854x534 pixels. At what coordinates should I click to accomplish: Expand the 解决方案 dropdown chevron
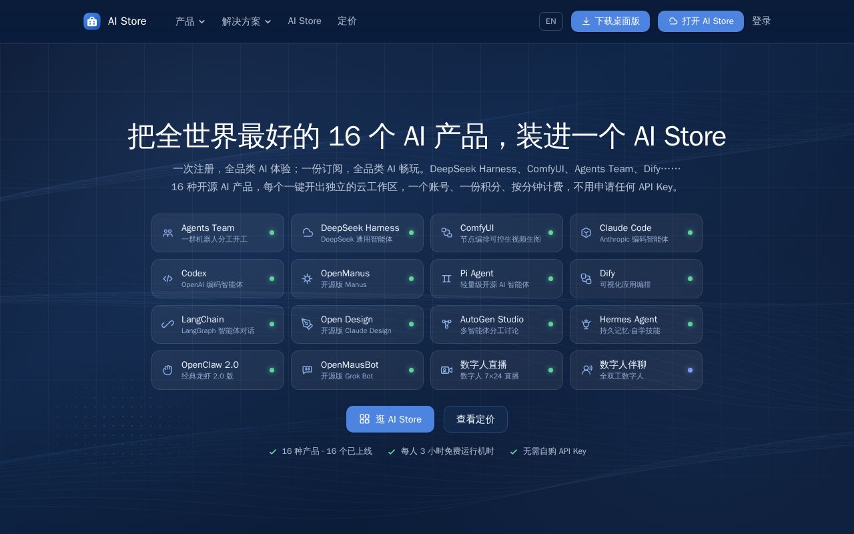pyautogui.click(x=268, y=22)
